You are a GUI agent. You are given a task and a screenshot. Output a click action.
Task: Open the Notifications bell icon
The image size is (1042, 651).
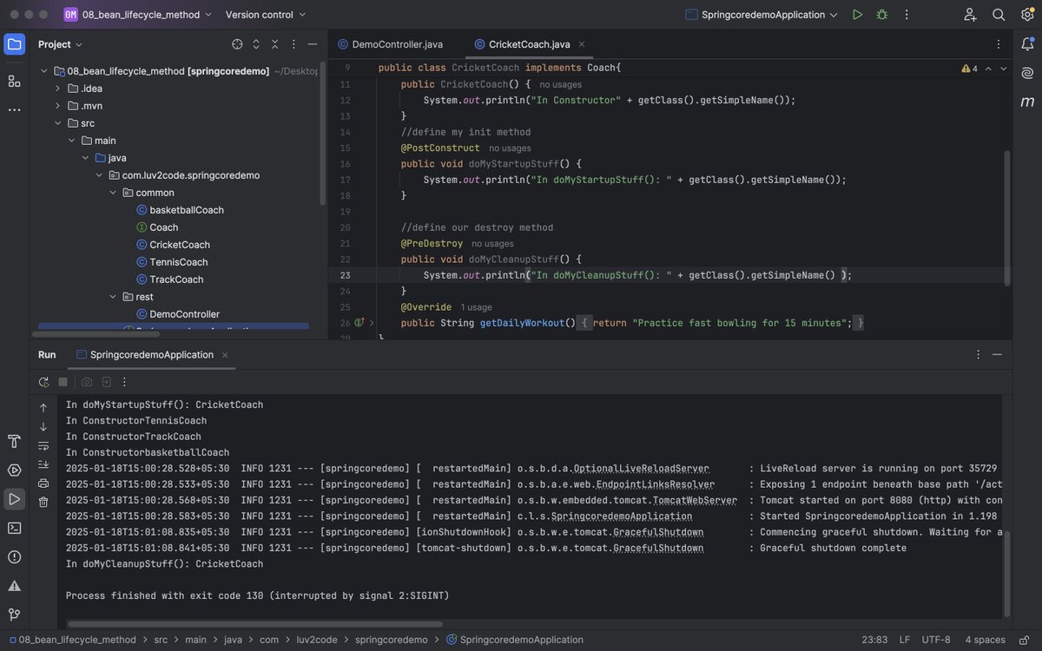tap(1027, 44)
